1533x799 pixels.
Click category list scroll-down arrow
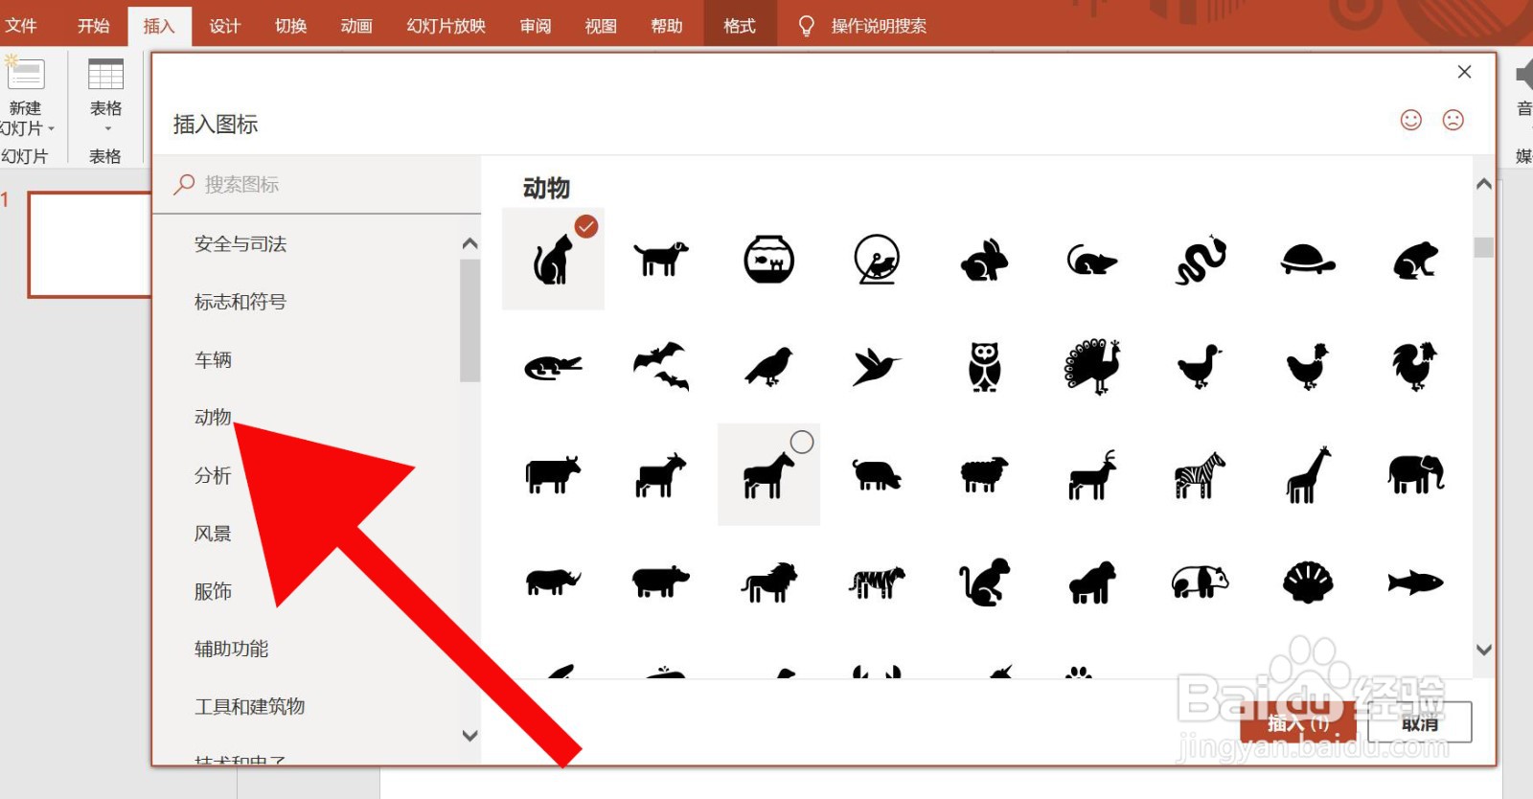pos(469,736)
